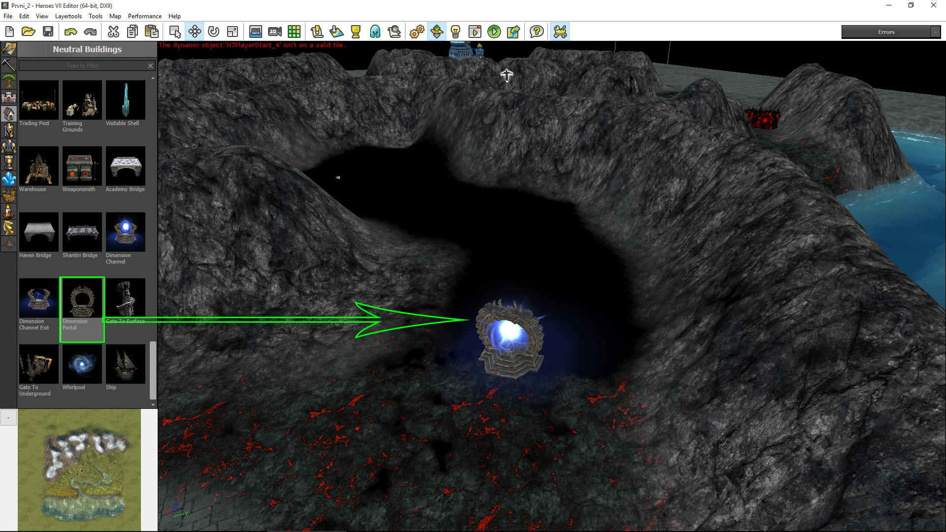Open the bronze gears settings icon
The height and width of the screenshot is (532, 946).
(417, 32)
